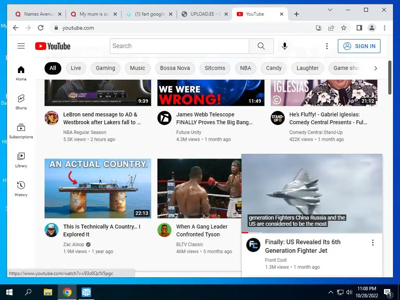
Task: Select the Live filter chip
Action: pyautogui.click(x=76, y=68)
